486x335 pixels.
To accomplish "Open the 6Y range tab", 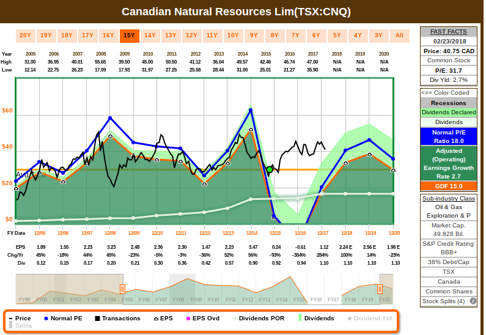I will (x=316, y=35).
